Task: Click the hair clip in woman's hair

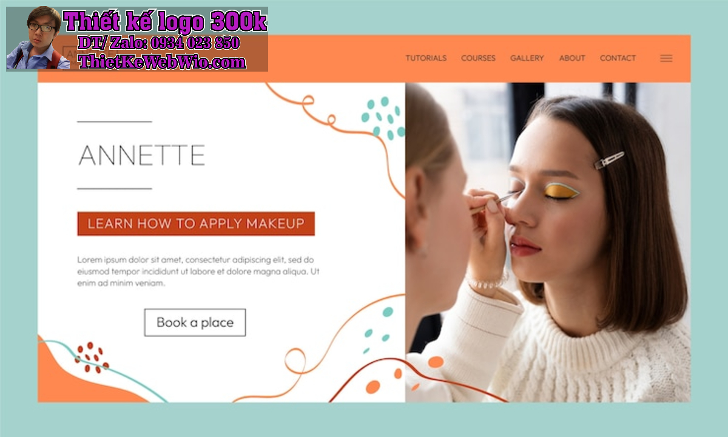Action: [609, 160]
